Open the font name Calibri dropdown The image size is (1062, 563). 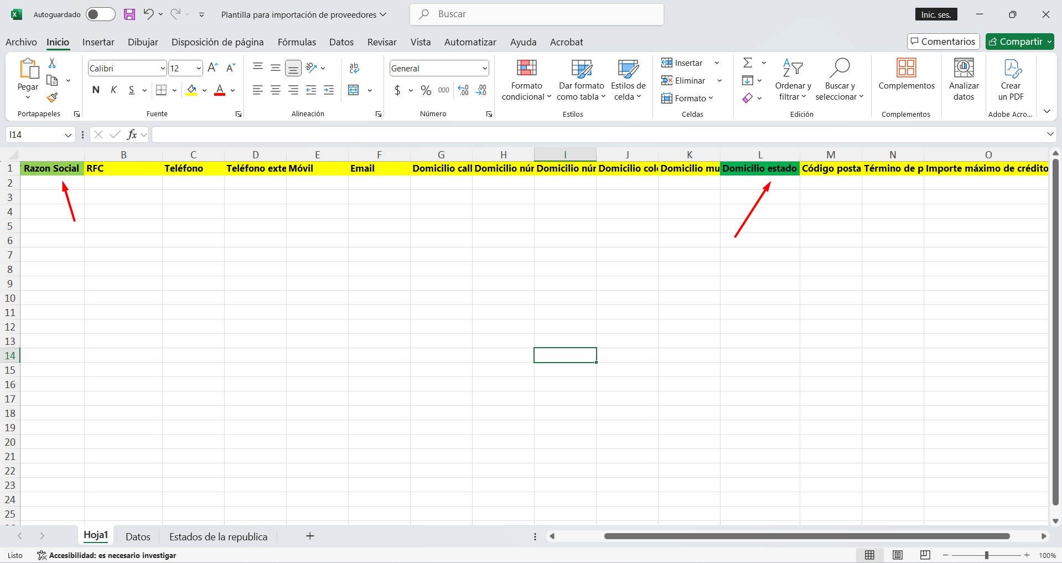click(163, 69)
